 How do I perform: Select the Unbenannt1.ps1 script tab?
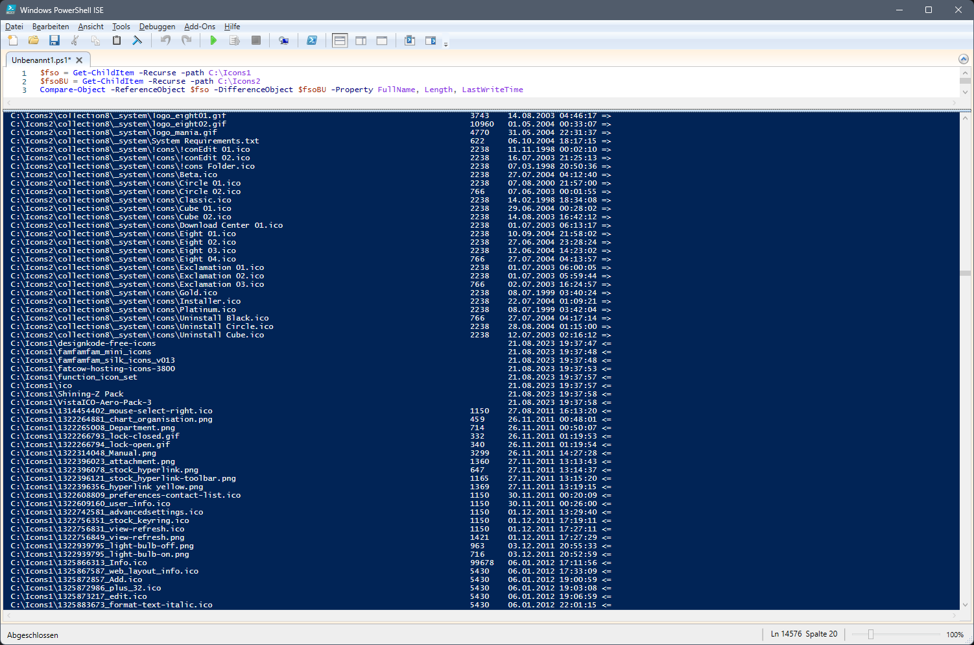pyautogui.click(x=42, y=60)
